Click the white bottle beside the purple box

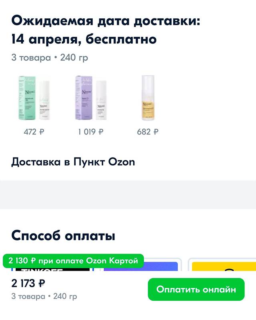coord(101,100)
